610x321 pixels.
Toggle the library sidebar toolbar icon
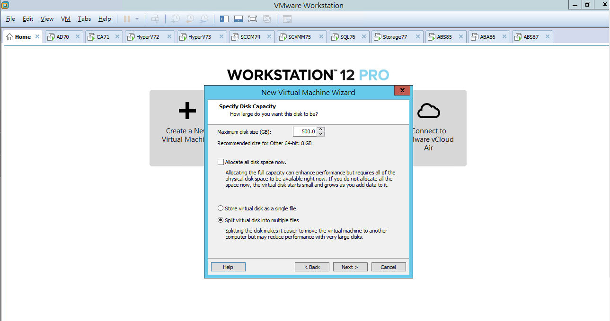click(x=224, y=19)
